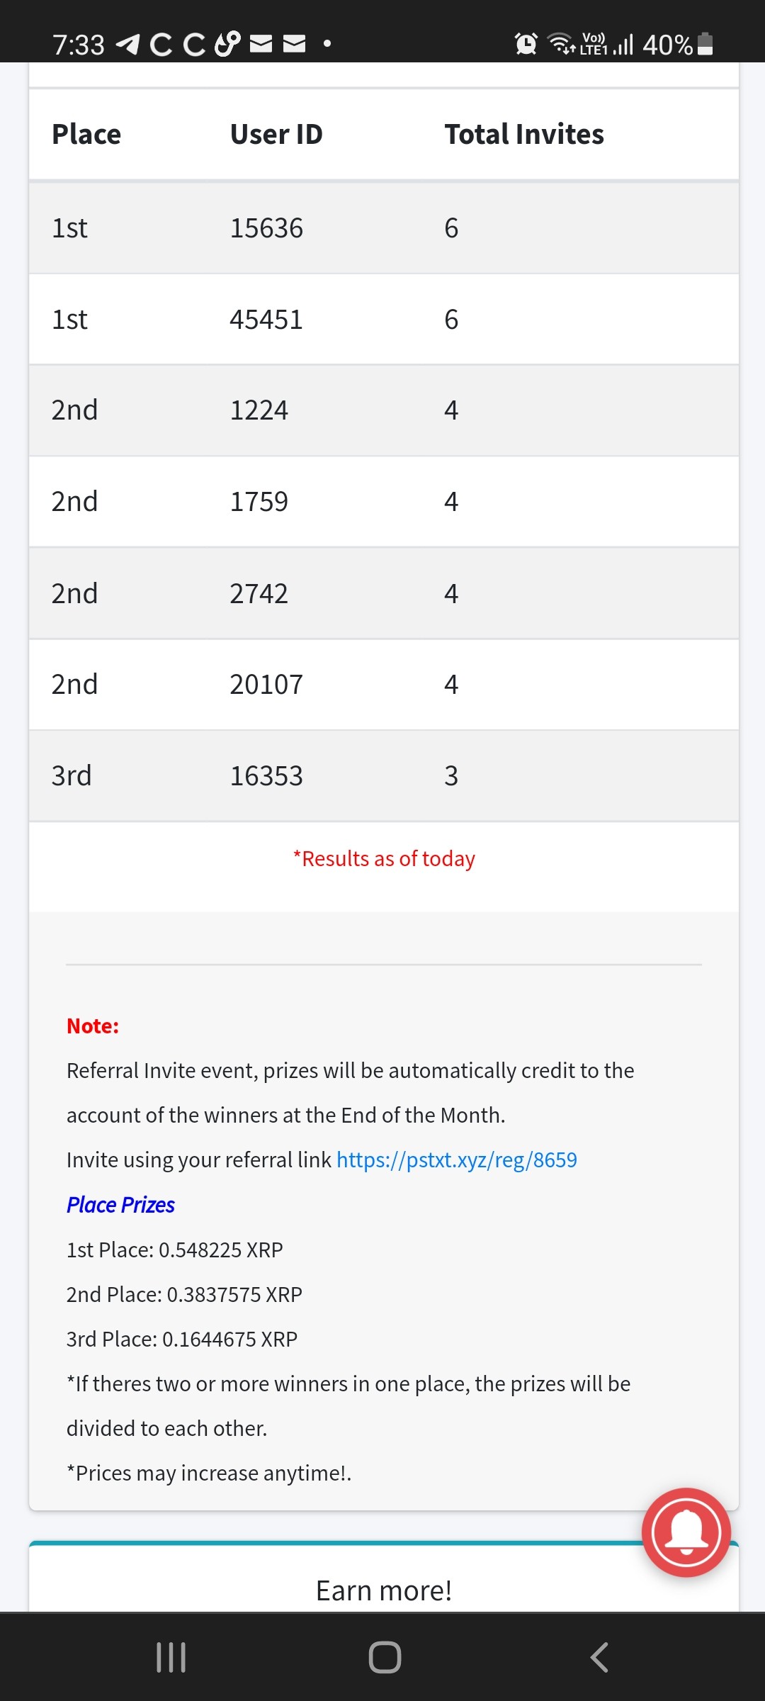Select the row for user 20107

[384, 685]
